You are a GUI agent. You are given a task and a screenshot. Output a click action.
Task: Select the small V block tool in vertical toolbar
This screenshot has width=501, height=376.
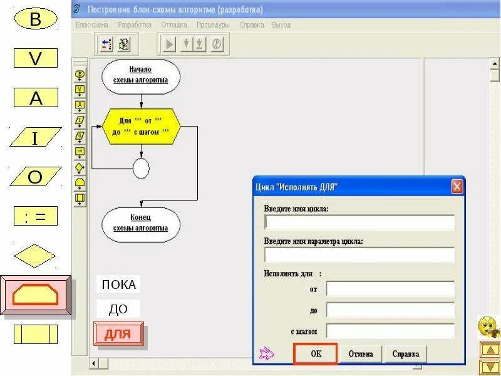(x=80, y=90)
